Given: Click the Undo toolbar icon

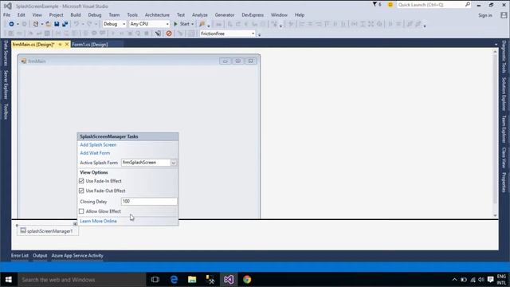Looking at the screenshot, I should pyautogui.click(x=76, y=24).
